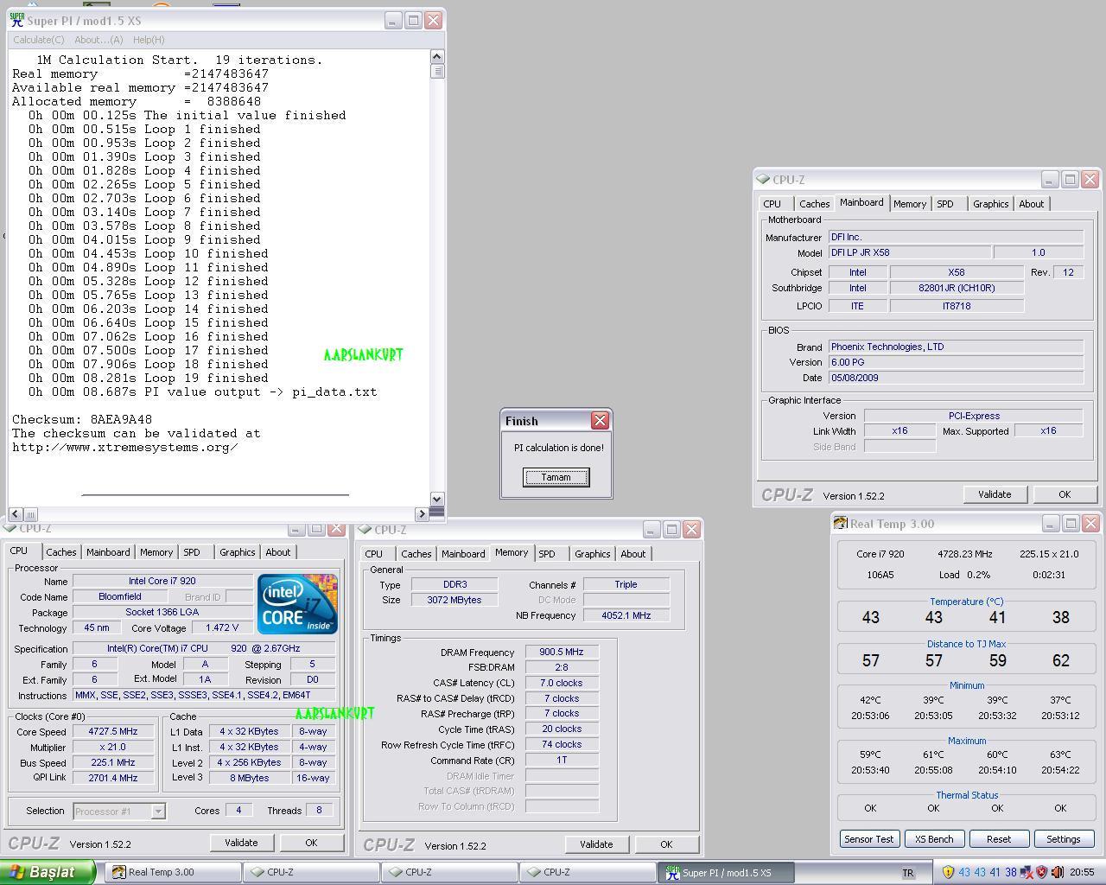
Task: Click Tamam in the Finish dialog
Action: coord(556,477)
